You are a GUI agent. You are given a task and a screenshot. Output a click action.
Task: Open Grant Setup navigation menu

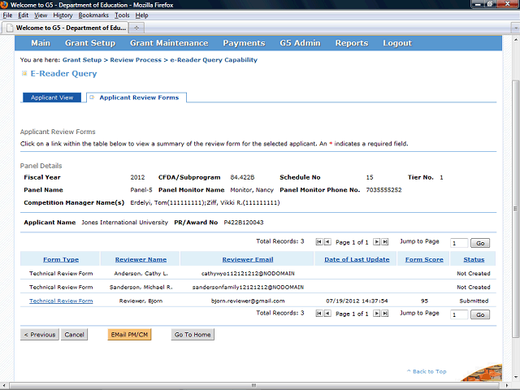[90, 43]
